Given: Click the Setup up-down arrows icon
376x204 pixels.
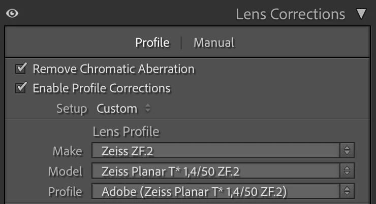Looking at the screenshot, I should pos(148,108).
